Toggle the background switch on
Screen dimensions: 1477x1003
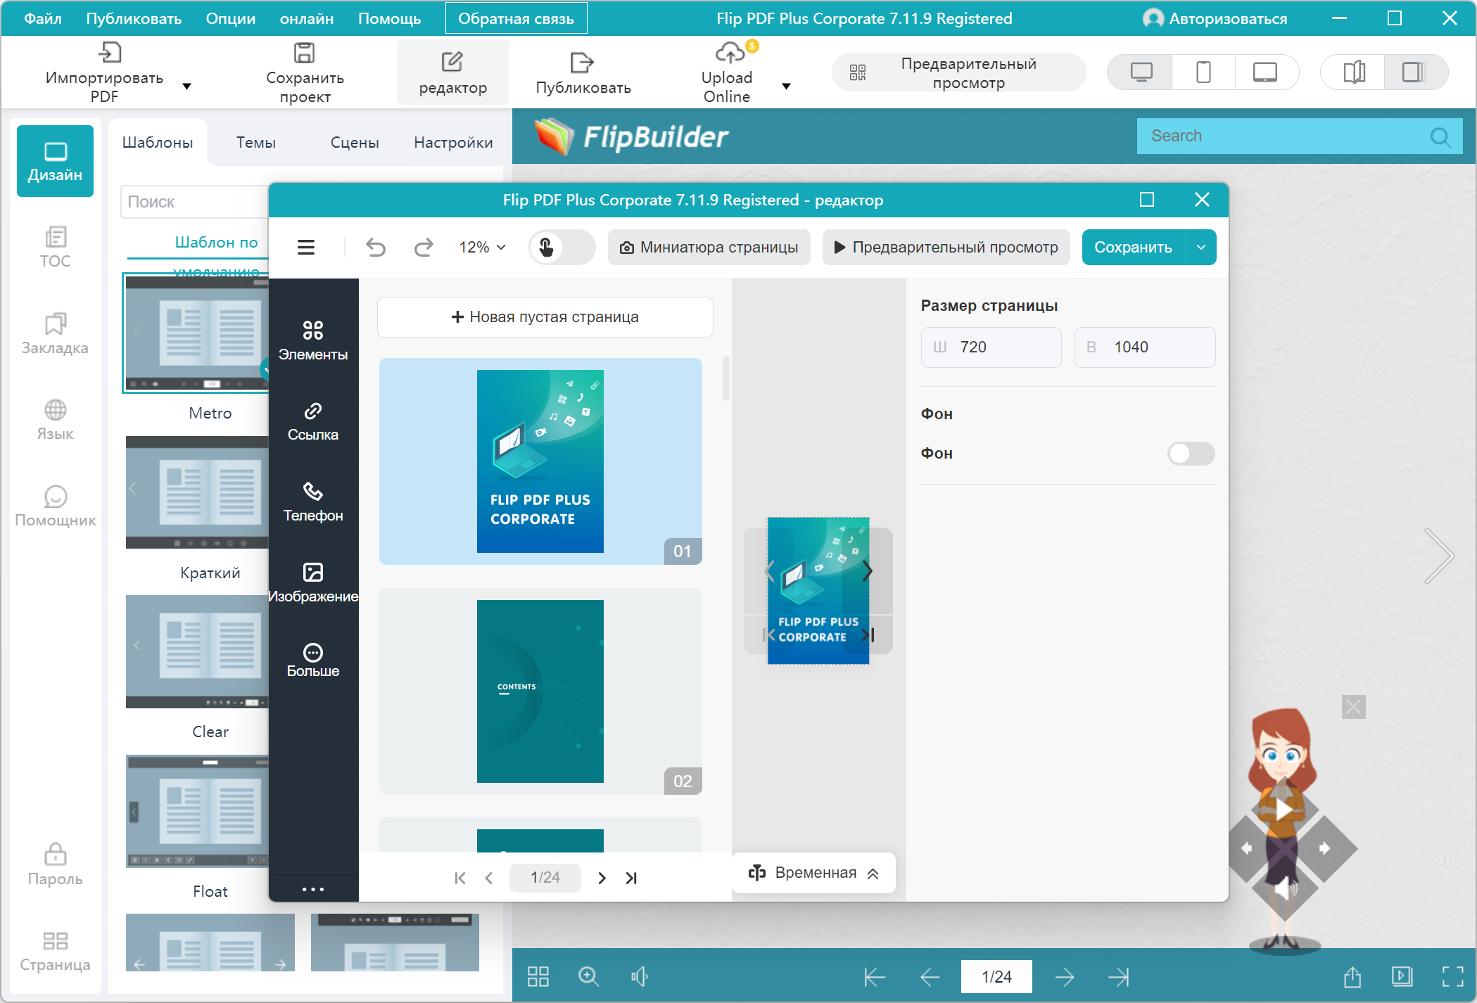coord(1191,454)
